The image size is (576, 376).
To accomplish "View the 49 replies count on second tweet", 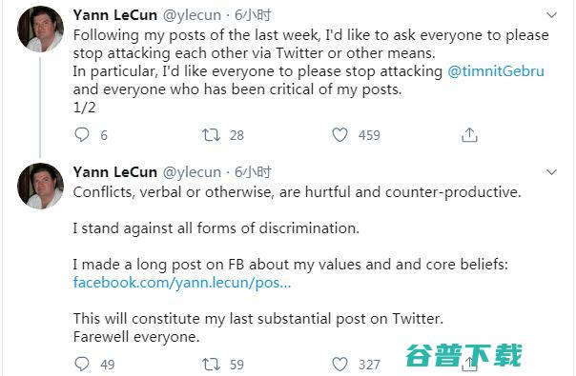I will 107,365.
